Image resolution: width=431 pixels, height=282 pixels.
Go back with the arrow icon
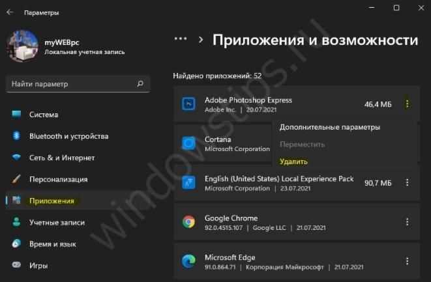click(x=10, y=12)
